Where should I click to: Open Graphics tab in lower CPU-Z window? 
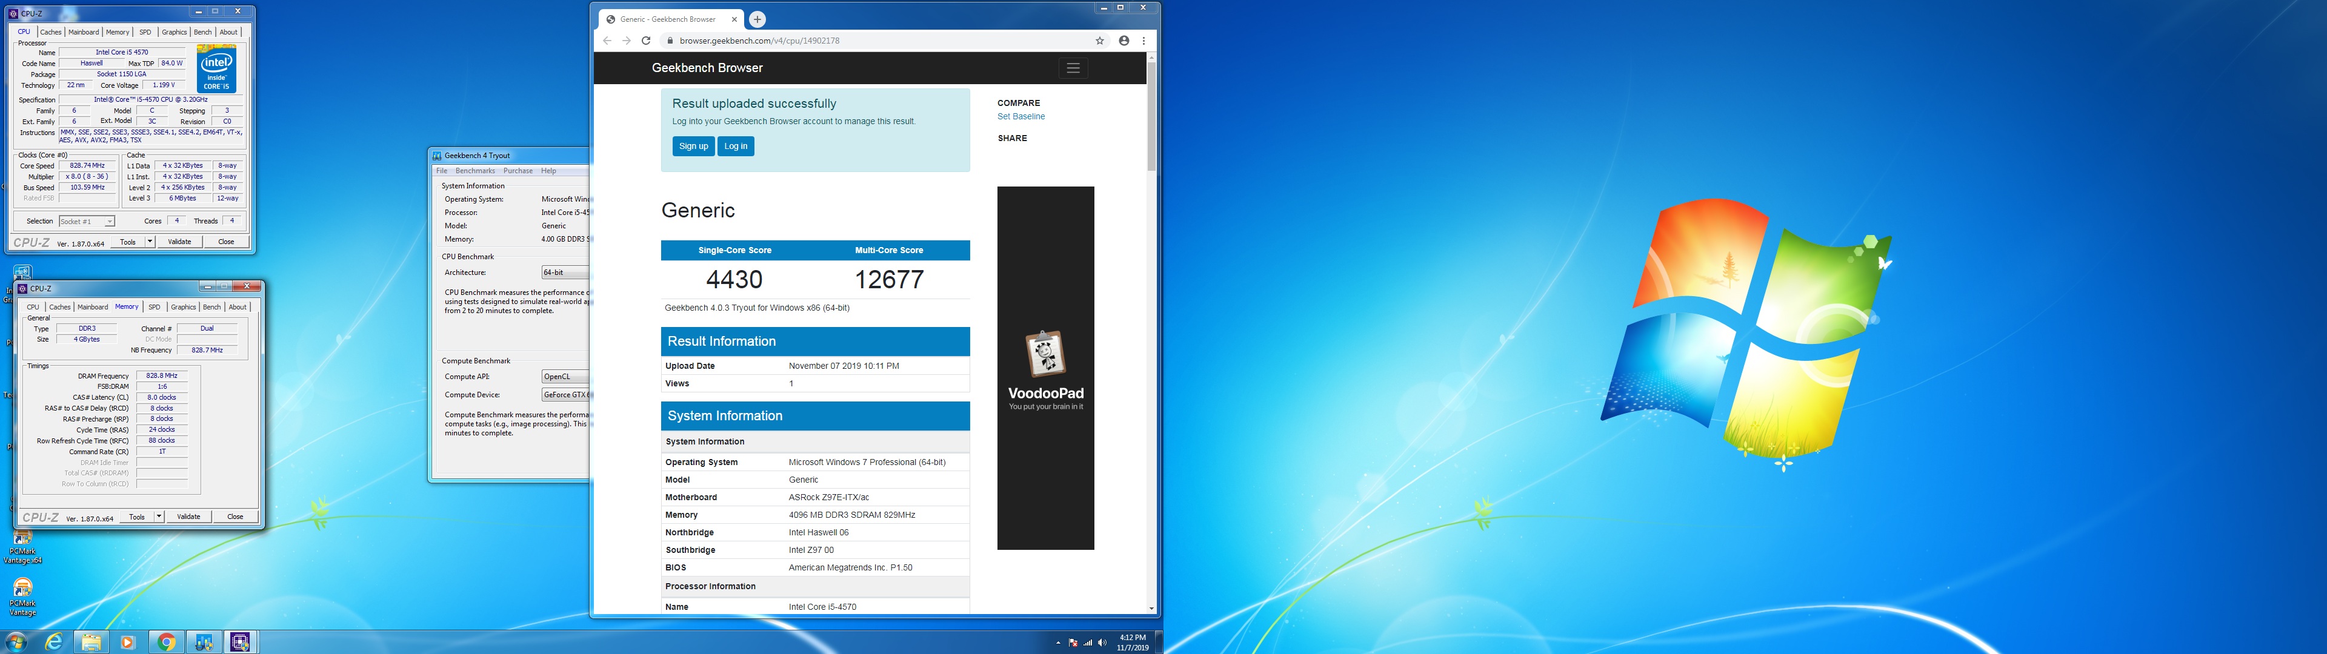[x=184, y=307]
